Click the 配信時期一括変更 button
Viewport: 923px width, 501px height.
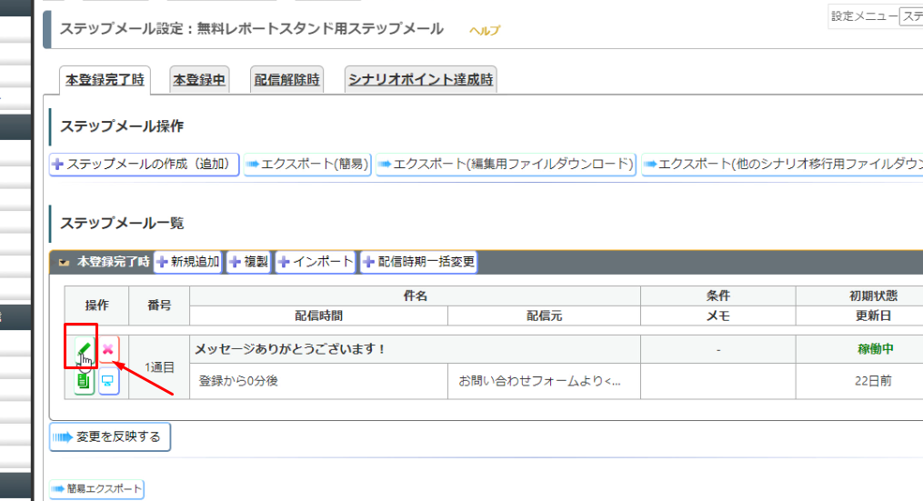[419, 263]
